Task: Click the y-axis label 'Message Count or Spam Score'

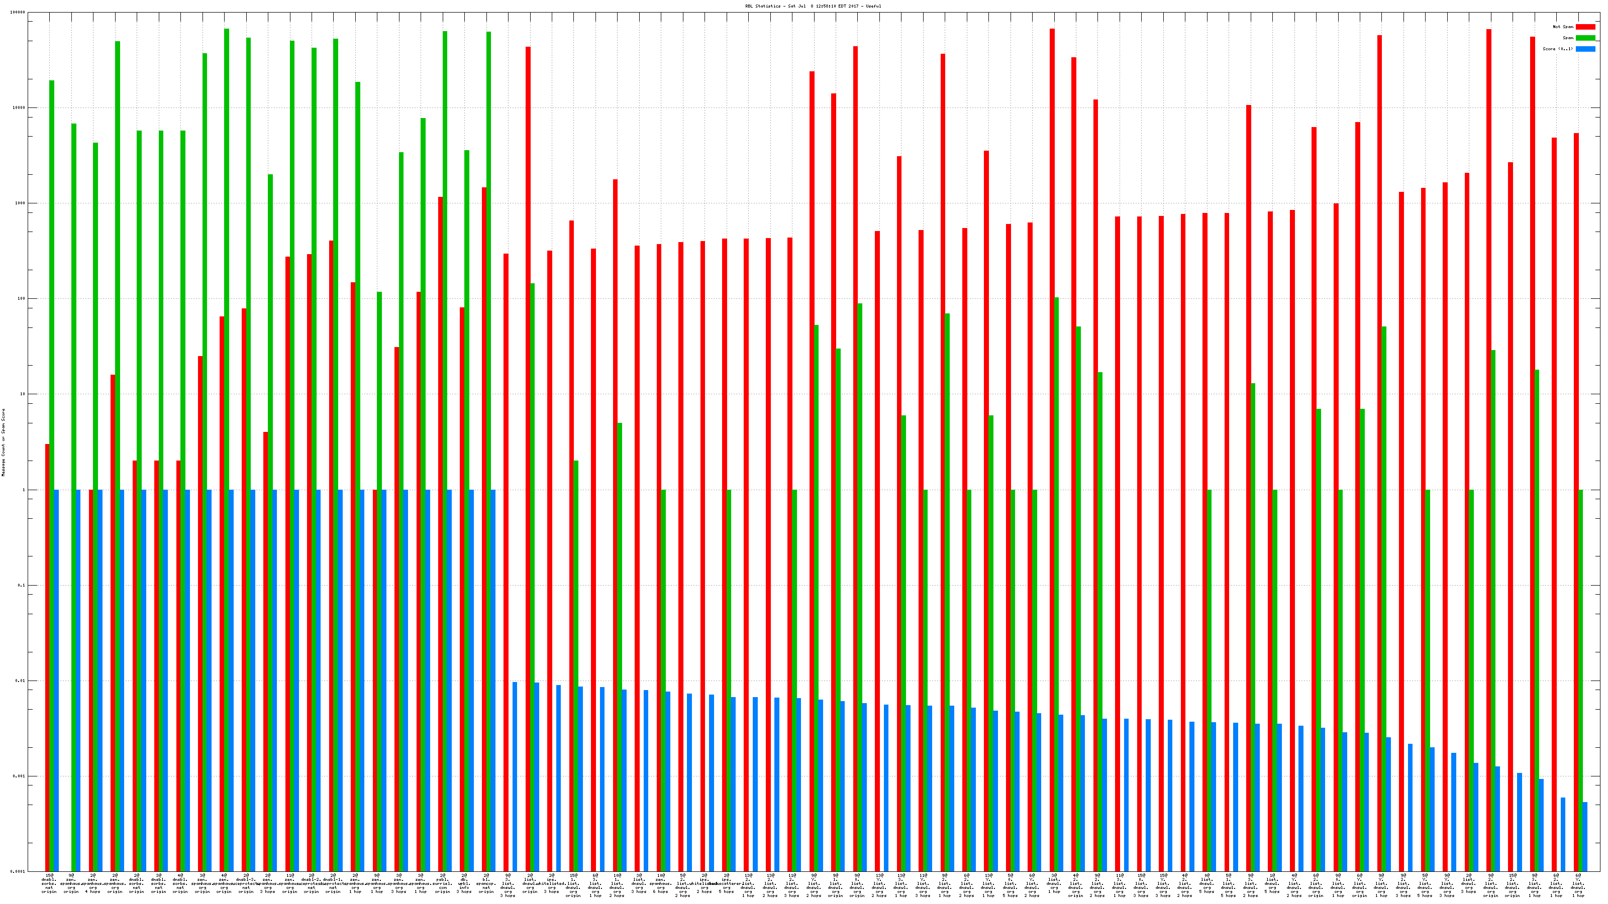Action: 3,442
